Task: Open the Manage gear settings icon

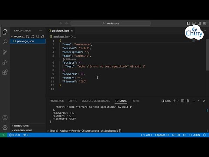Action: point(5,127)
